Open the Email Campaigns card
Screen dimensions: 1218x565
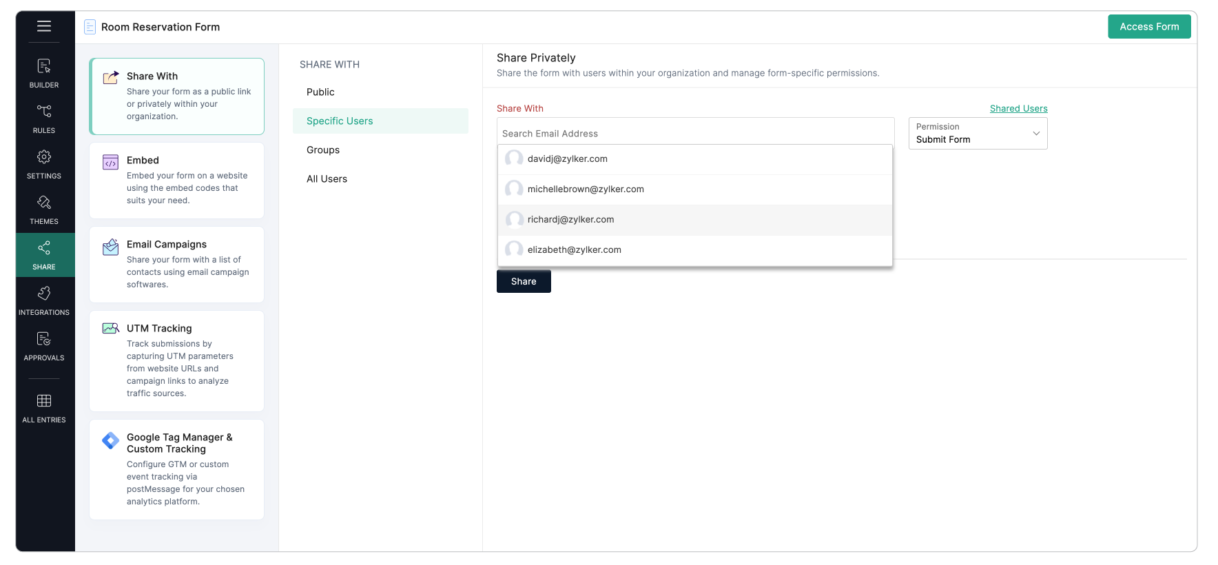176,265
